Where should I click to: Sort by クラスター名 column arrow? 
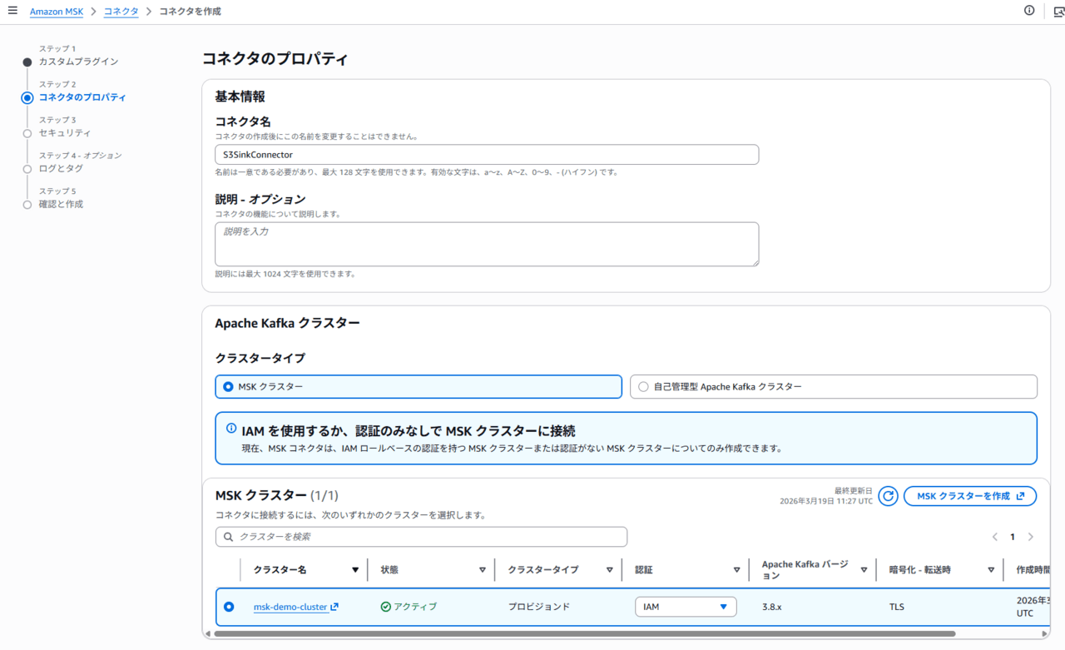pos(355,570)
